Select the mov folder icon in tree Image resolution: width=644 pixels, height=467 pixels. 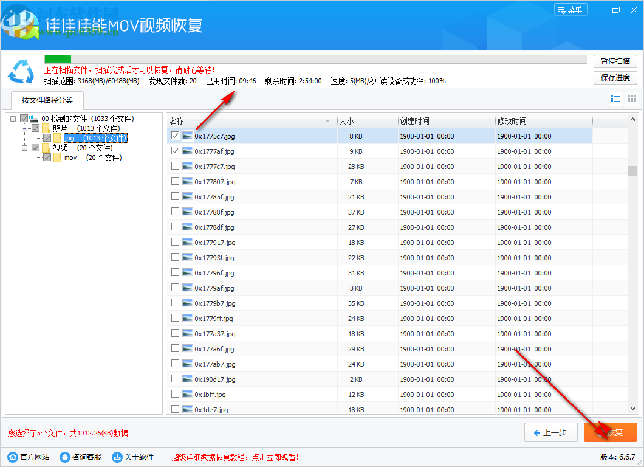point(57,157)
